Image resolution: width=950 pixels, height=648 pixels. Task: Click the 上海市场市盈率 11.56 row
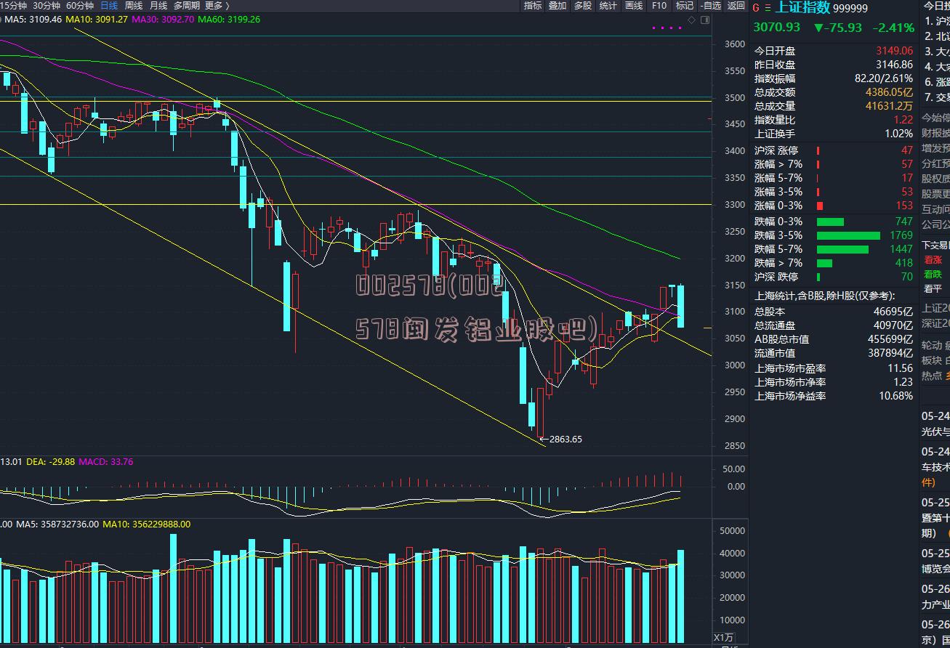[x=834, y=369]
